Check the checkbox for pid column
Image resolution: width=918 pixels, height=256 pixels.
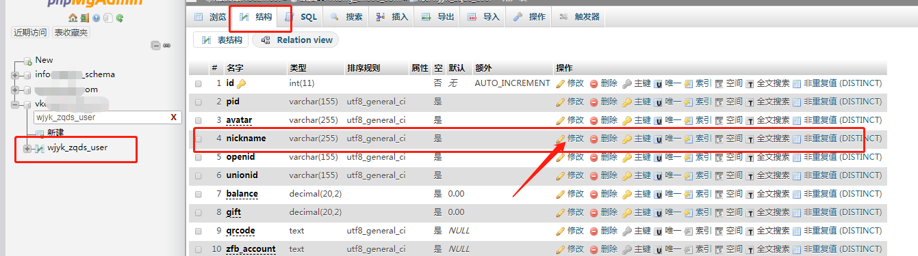(199, 102)
